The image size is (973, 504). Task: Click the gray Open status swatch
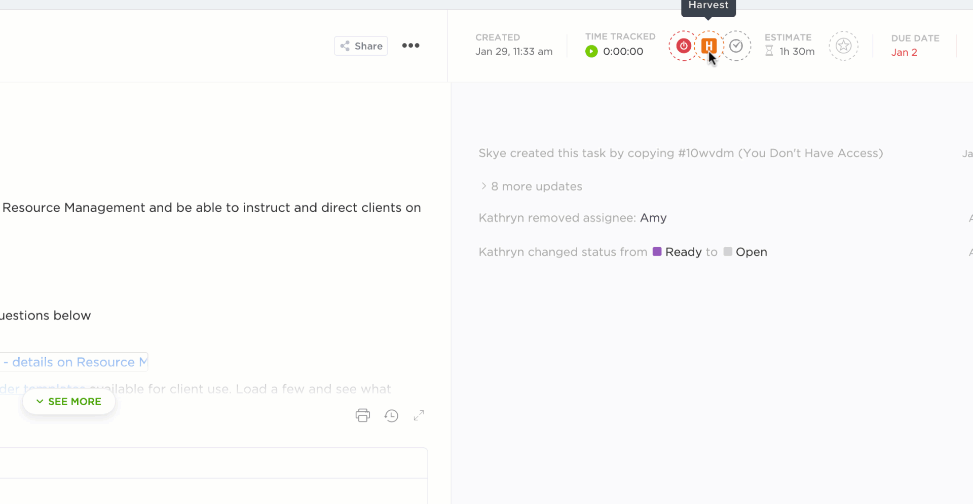point(728,252)
